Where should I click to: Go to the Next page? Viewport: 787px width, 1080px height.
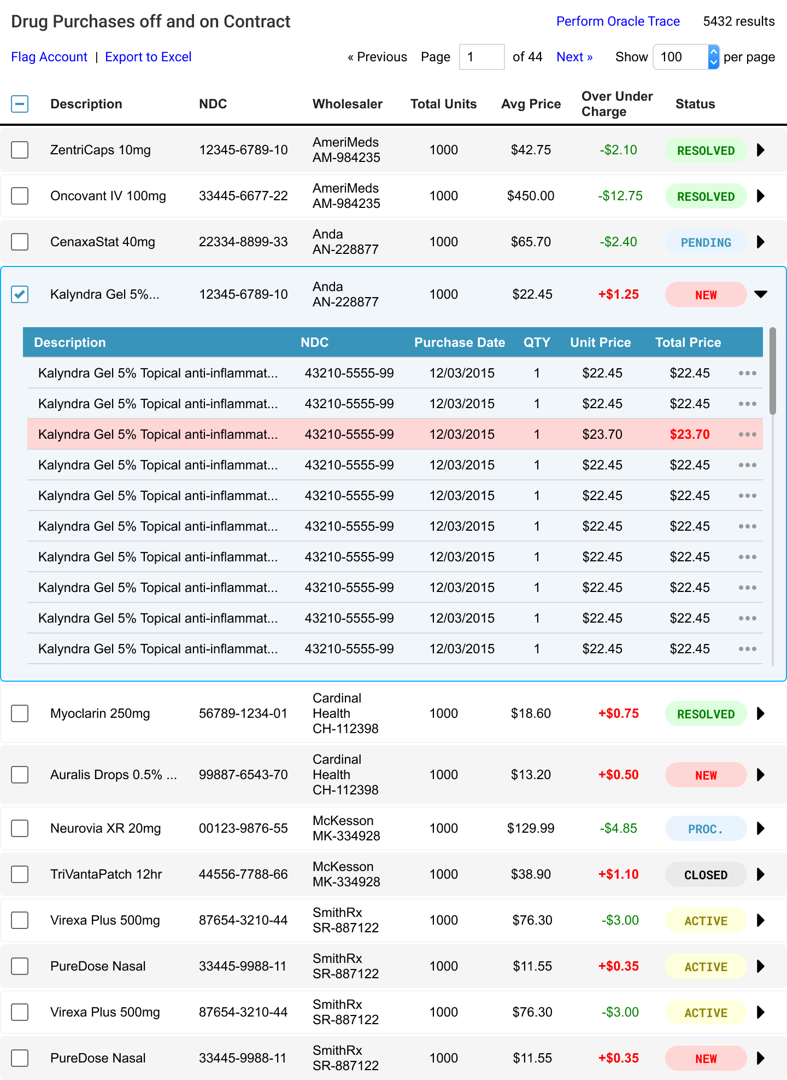(x=574, y=57)
